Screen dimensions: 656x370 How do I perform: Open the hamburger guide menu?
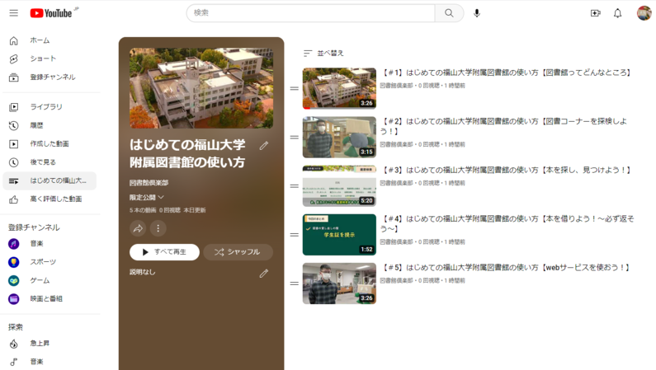pyautogui.click(x=13, y=13)
